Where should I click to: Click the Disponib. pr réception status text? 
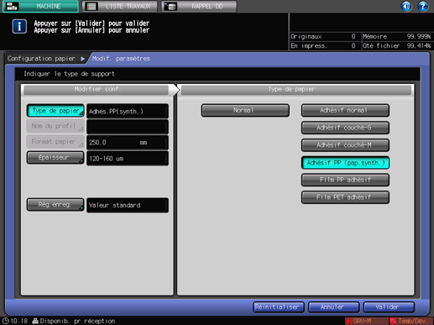77,321
